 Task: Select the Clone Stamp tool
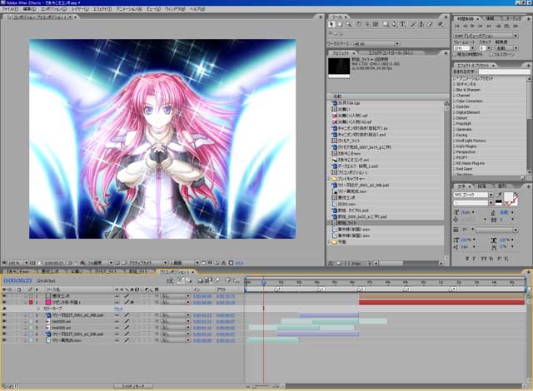pos(421,24)
